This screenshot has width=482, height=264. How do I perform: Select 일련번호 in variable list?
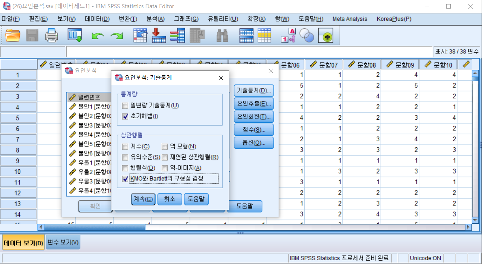coord(89,97)
